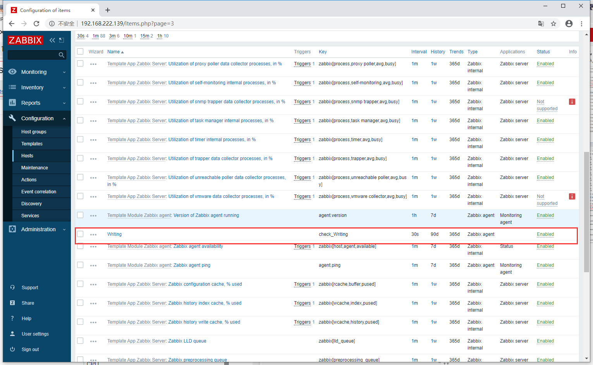
Task: Open the Writing item link
Action: point(114,234)
